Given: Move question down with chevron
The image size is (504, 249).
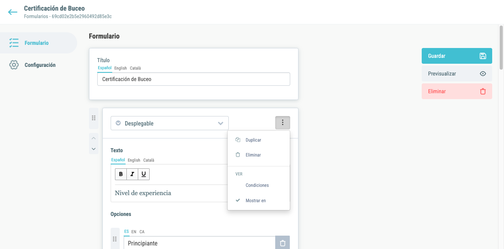Looking at the screenshot, I should (94, 149).
